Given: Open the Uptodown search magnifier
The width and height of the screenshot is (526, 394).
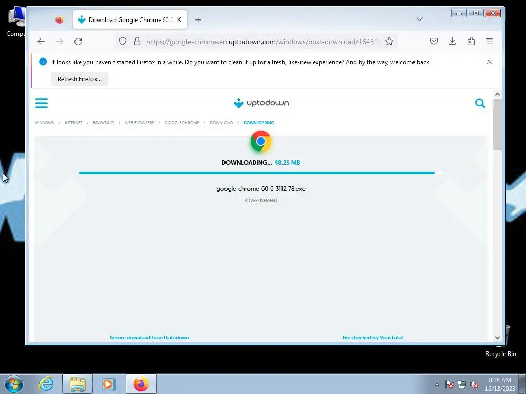Looking at the screenshot, I should pos(480,103).
